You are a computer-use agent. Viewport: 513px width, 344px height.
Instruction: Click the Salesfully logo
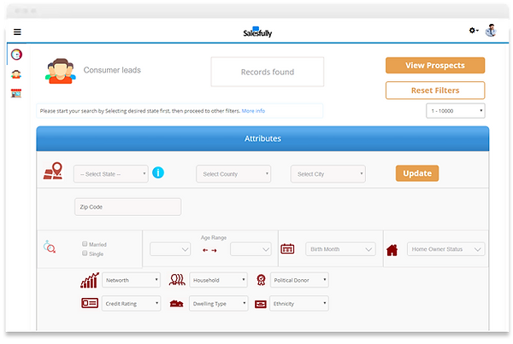pos(257,32)
